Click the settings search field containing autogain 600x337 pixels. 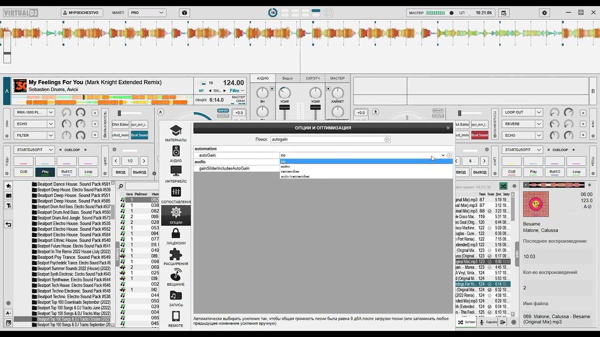pyautogui.click(x=330, y=139)
